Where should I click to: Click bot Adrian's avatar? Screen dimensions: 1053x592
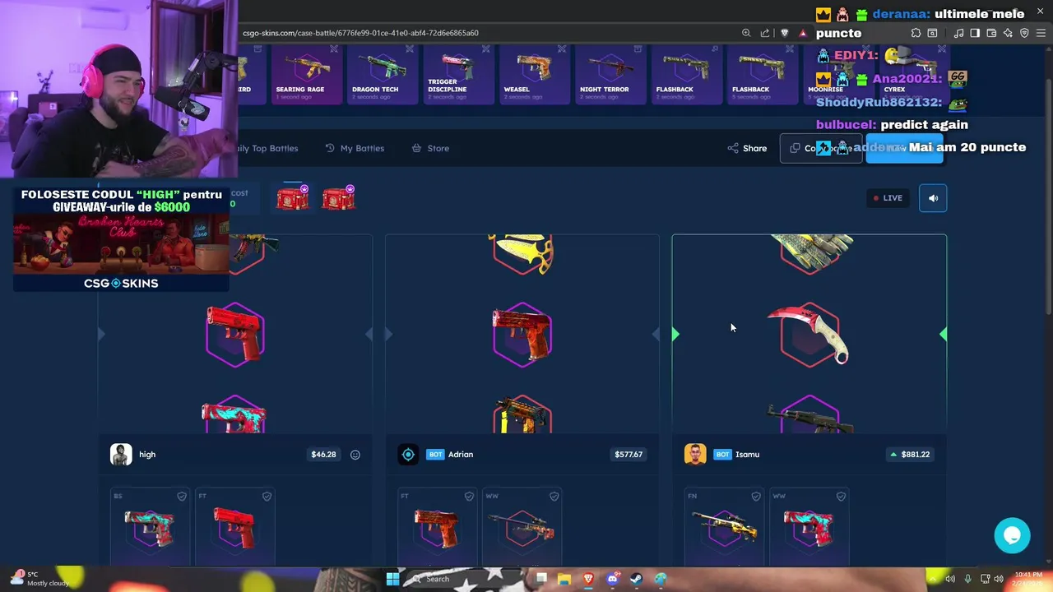pos(408,455)
